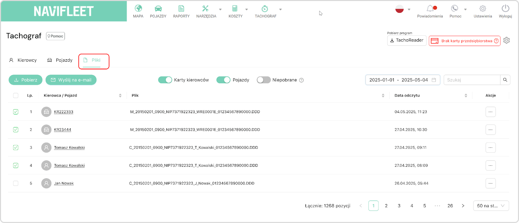Select the Pliki tab
The width and height of the screenshot is (519, 223).
click(x=92, y=60)
